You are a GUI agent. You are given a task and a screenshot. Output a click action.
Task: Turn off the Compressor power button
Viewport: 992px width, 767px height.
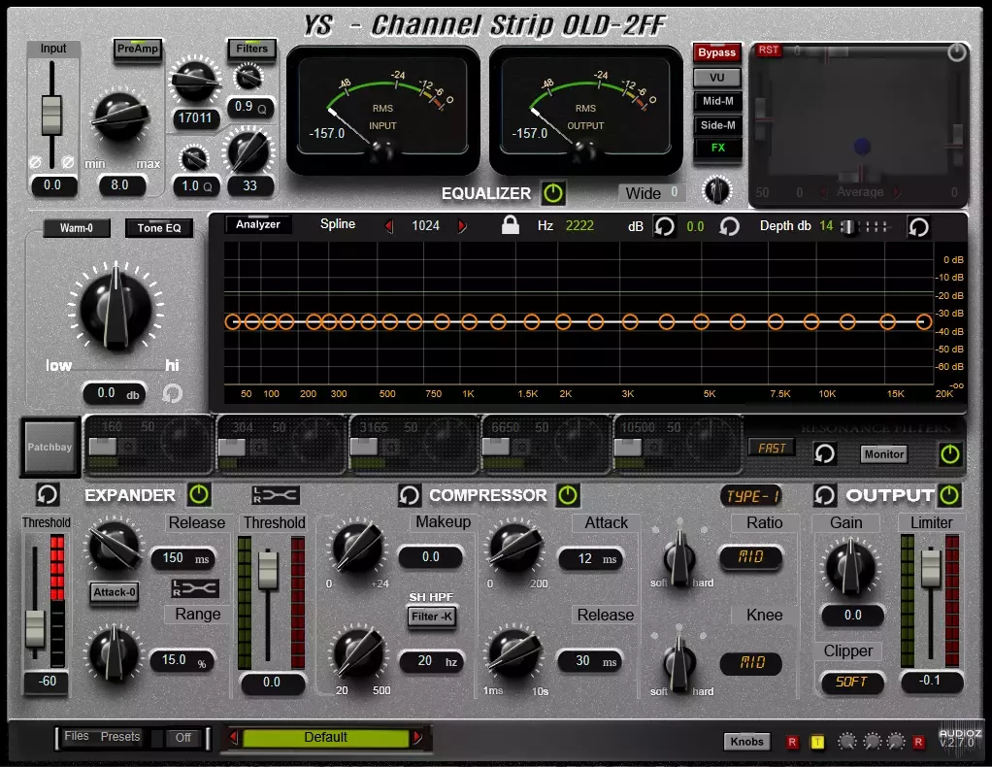tap(567, 495)
